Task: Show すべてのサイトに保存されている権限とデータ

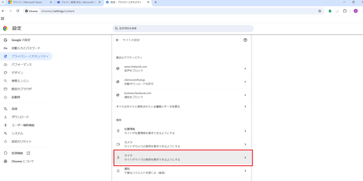Action: (181, 106)
